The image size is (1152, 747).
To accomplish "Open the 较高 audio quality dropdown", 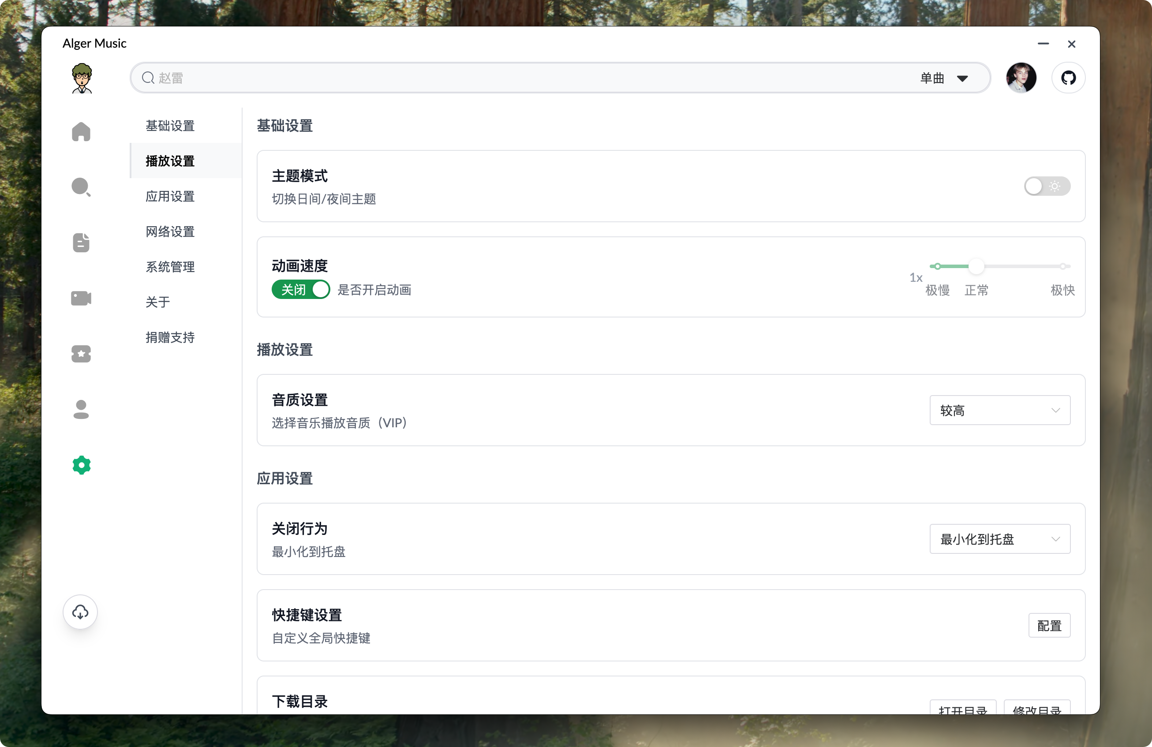I will [x=999, y=410].
